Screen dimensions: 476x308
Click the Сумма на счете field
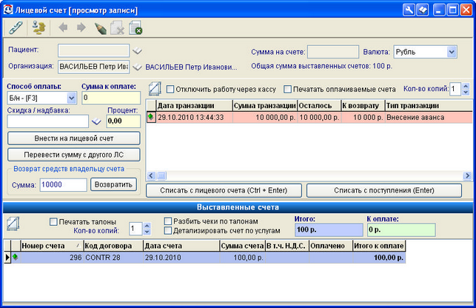click(x=333, y=52)
